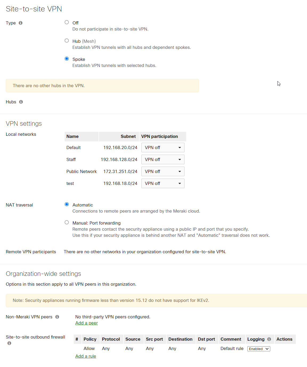307x367 pixels.
Task: Click 'There are no other hubs' notice
Action: click(x=102, y=86)
